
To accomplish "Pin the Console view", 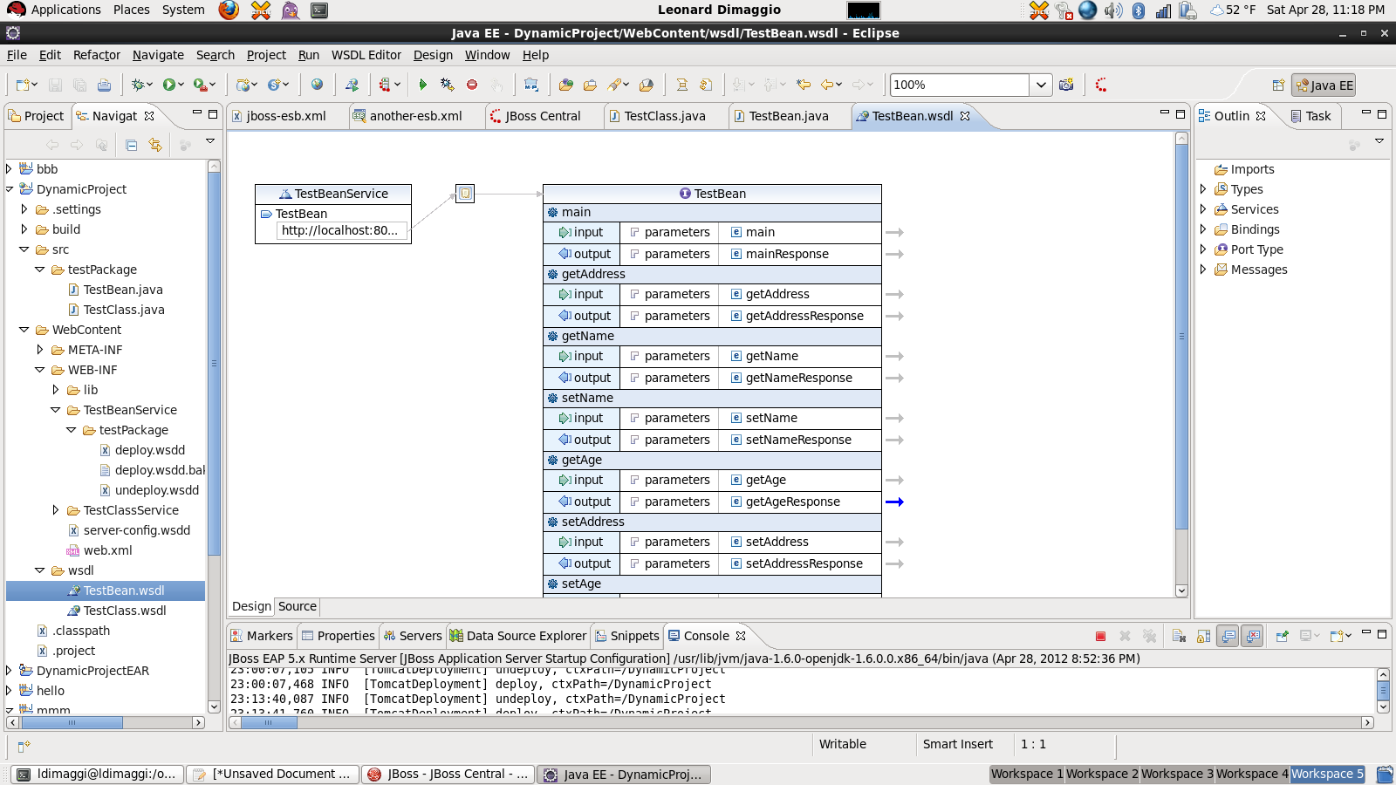I will 1282,636.
